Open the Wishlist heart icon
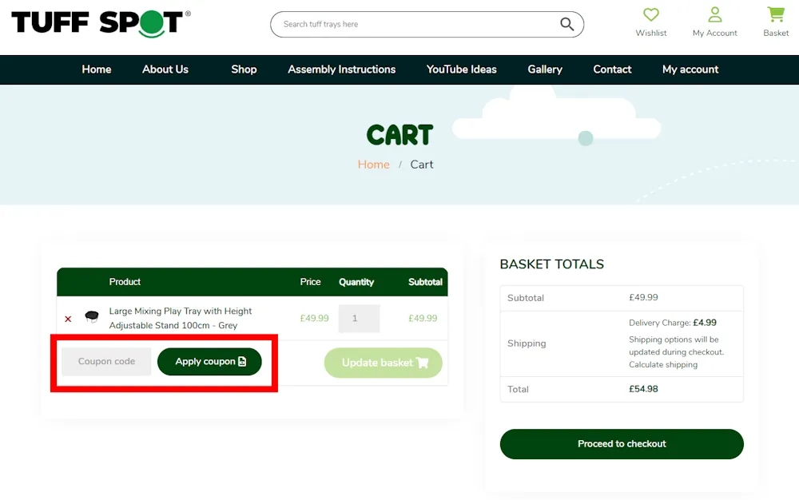Screen dimensions: 799x500 tap(650, 14)
